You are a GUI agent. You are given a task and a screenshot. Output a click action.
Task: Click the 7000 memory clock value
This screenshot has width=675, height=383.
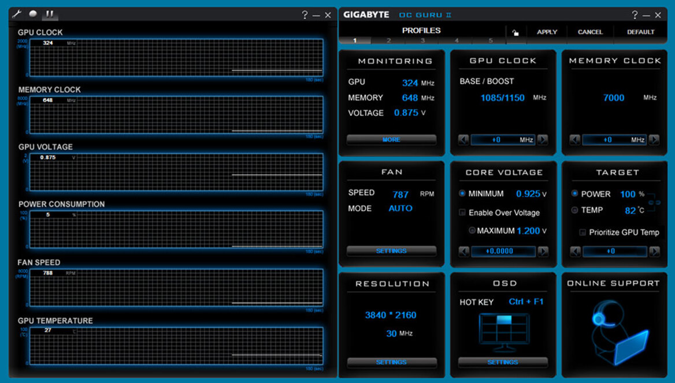(613, 98)
